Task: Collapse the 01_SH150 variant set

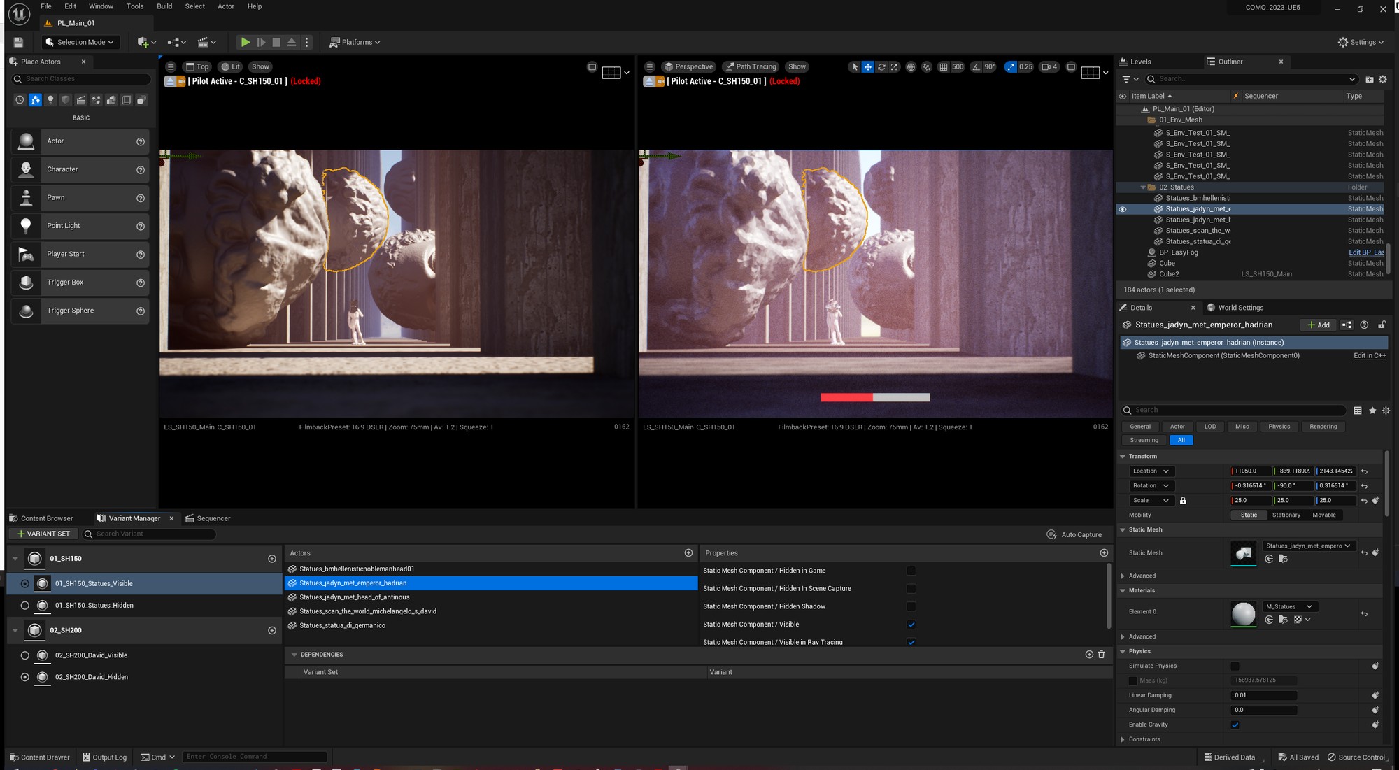Action: [15, 559]
